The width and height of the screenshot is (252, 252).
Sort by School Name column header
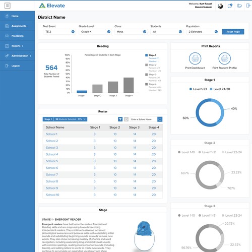pyautogui.click(x=55, y=128)
